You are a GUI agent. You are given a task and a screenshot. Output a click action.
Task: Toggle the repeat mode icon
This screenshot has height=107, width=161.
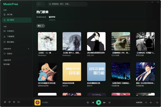click(x=109, y=103)
